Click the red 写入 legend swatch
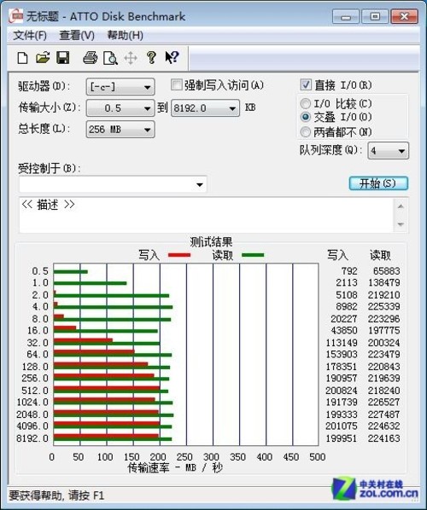The height and width of the screenshot is (510, 427). [x=179, y=255]
